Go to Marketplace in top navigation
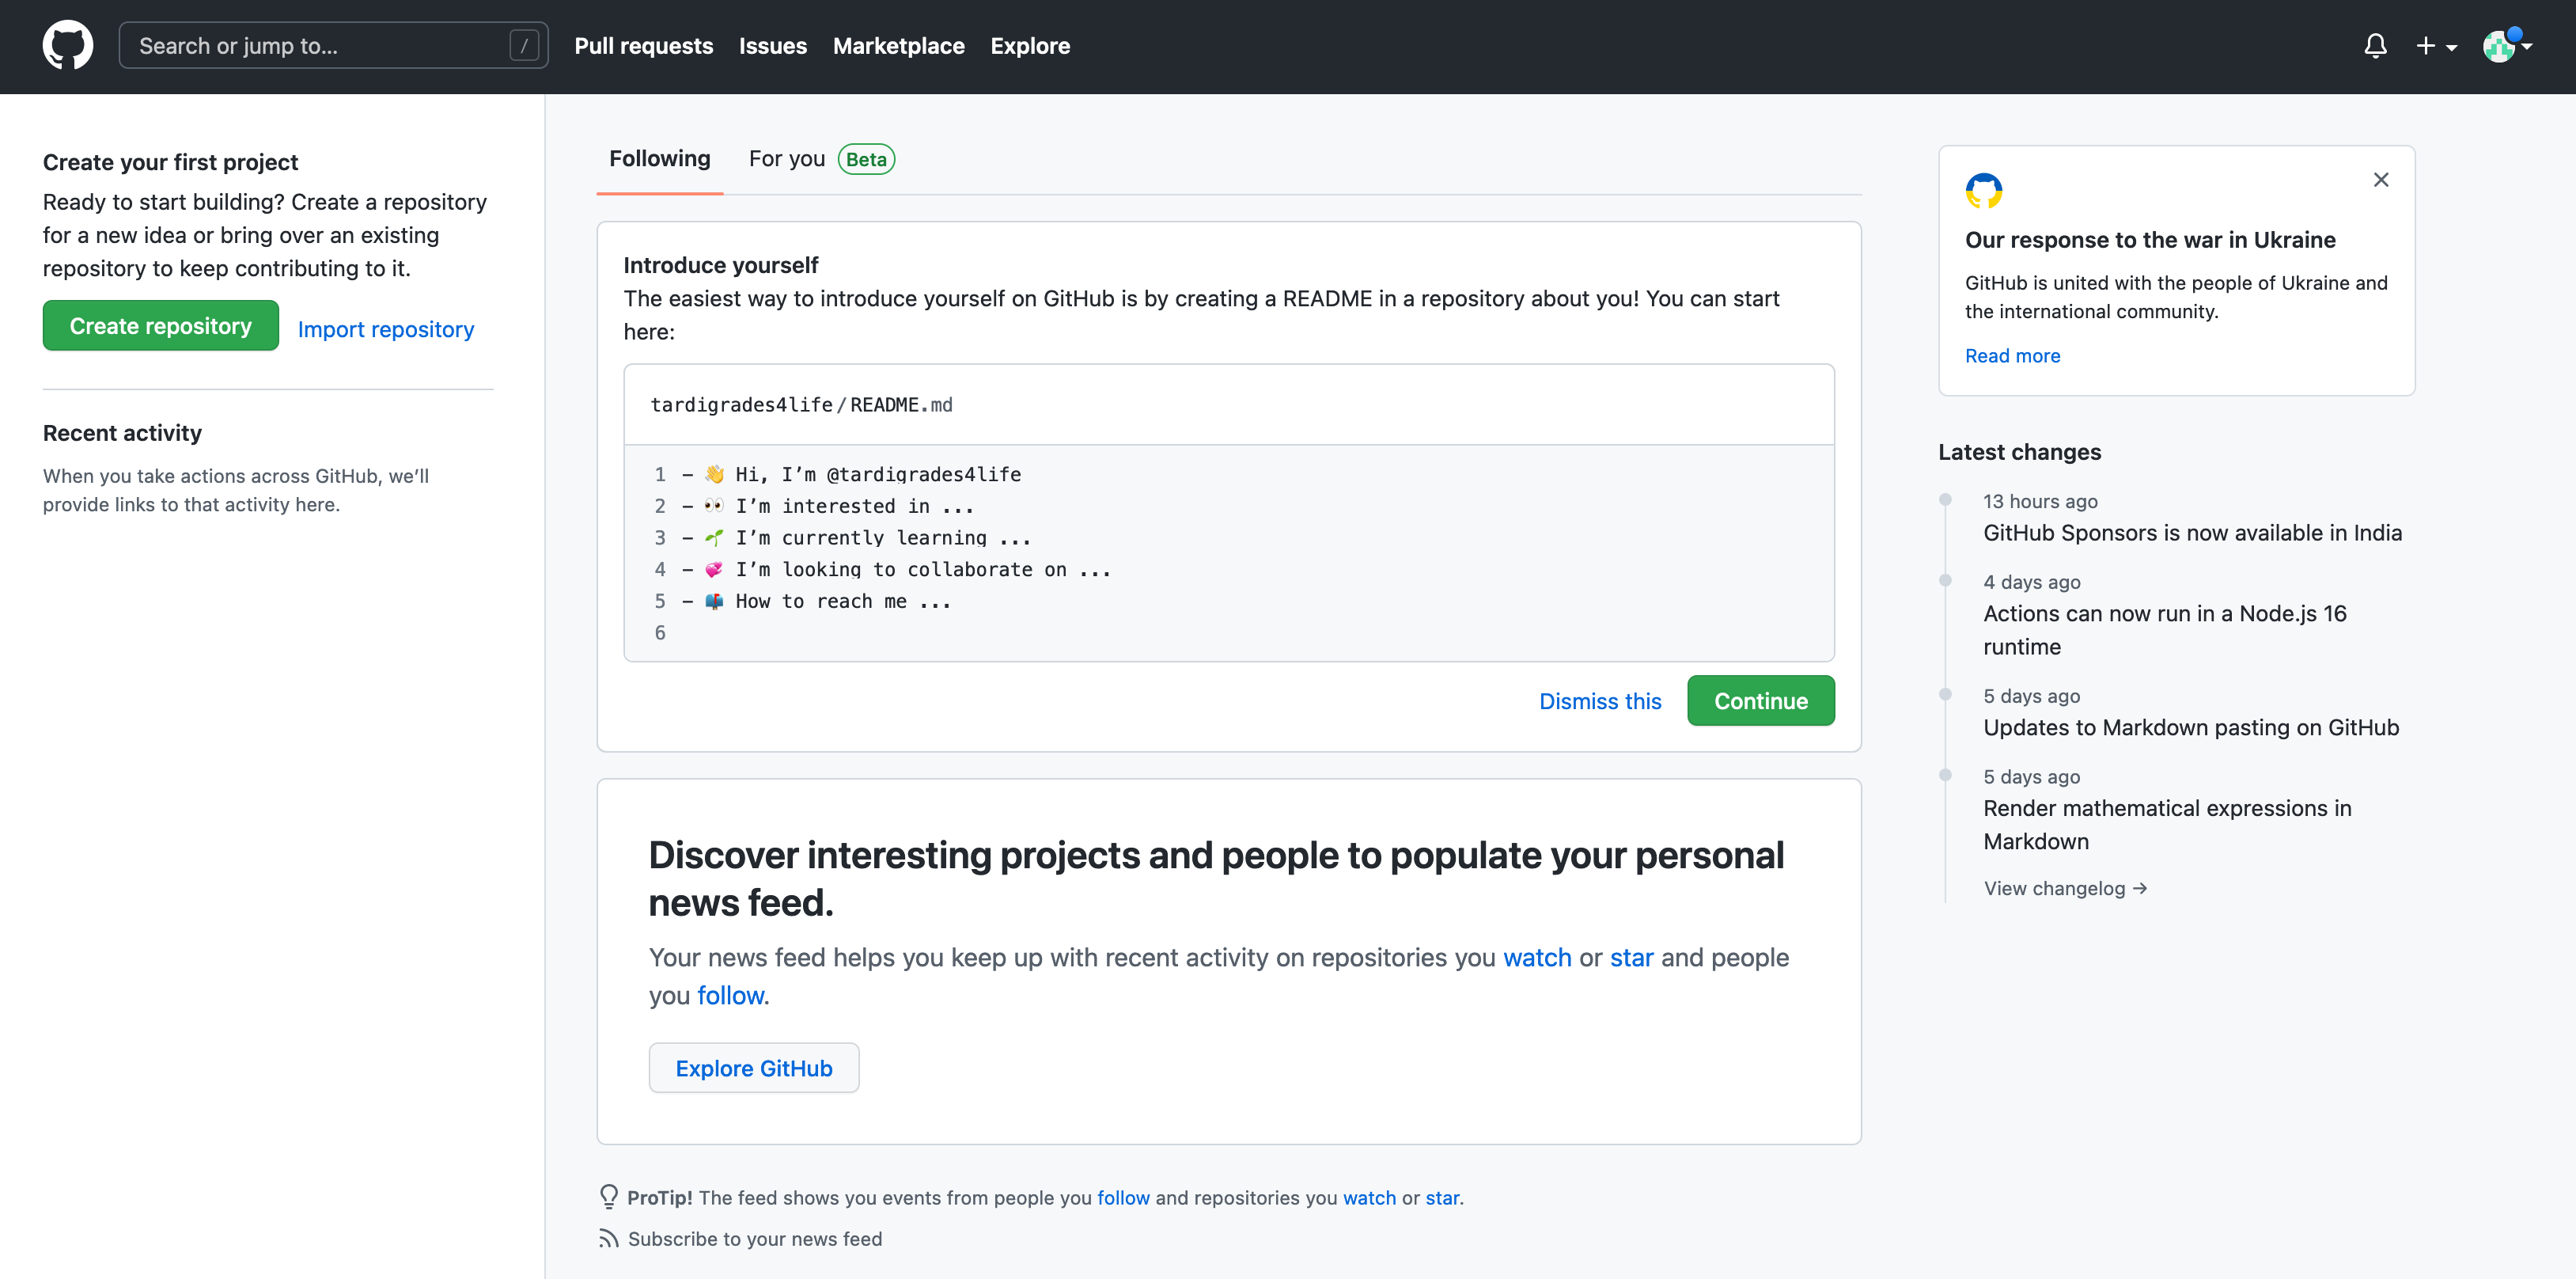This screenshot has width=2576, height=1279. coord(898,46)
